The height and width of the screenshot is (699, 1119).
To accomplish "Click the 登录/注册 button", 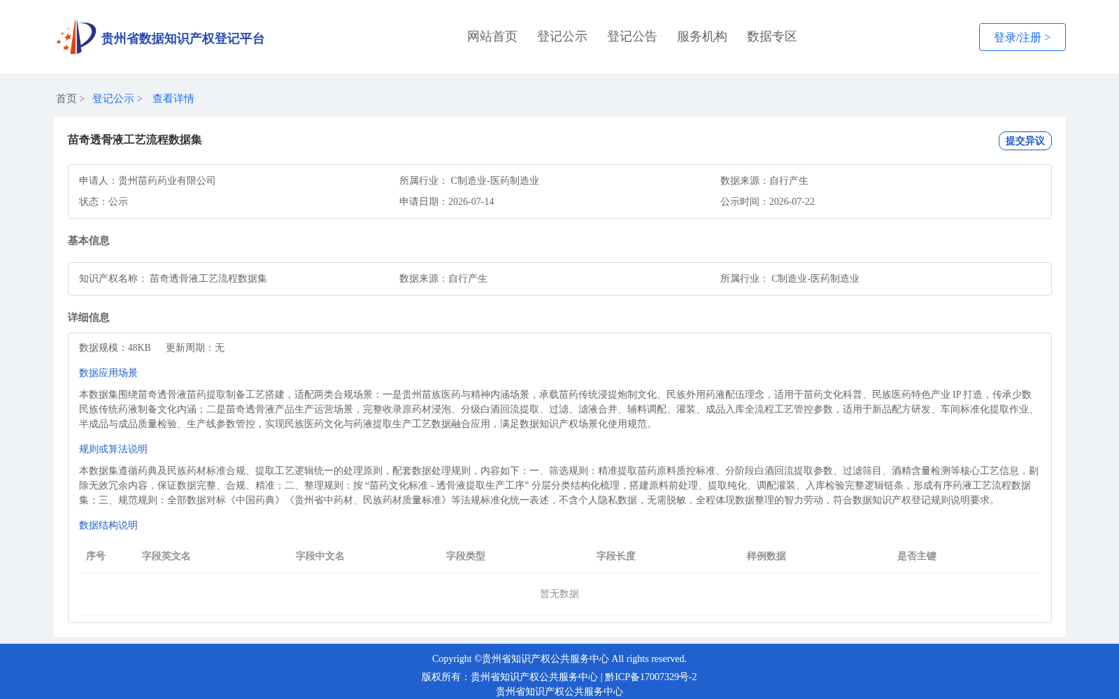I will tap(1022, 37).
